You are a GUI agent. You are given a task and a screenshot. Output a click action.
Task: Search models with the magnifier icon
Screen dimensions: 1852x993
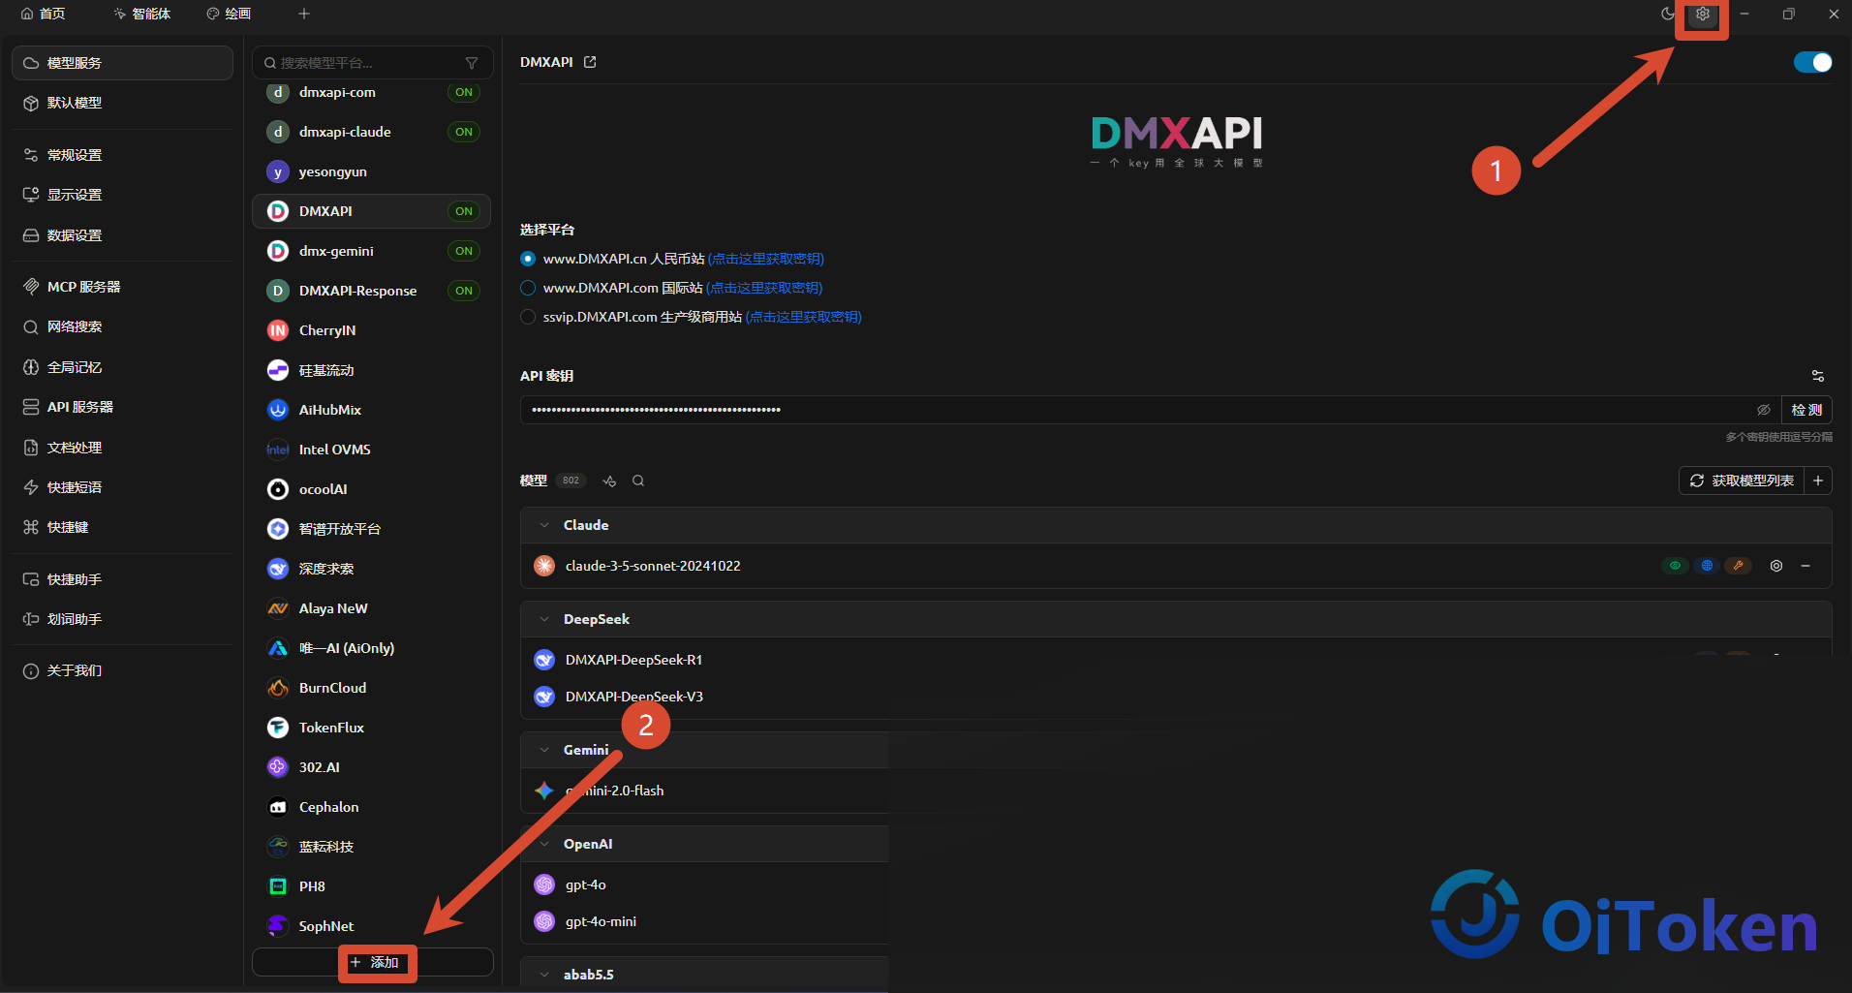638,481
